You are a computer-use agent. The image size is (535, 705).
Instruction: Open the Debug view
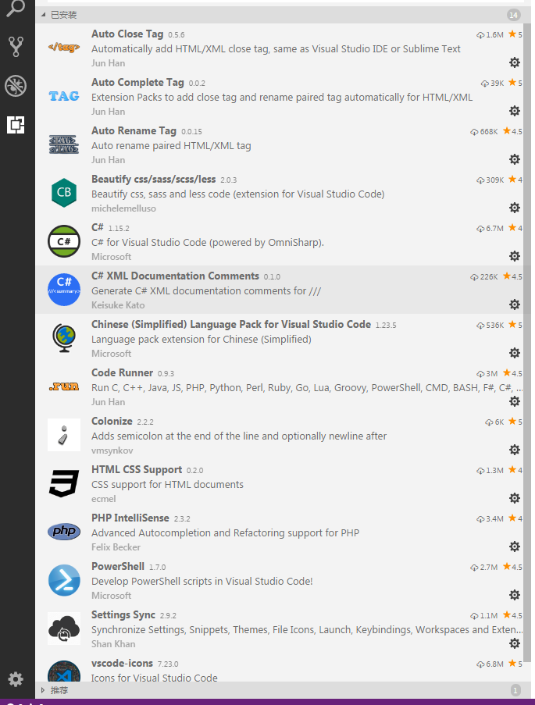pyautogui.click(x=16, y=86)
